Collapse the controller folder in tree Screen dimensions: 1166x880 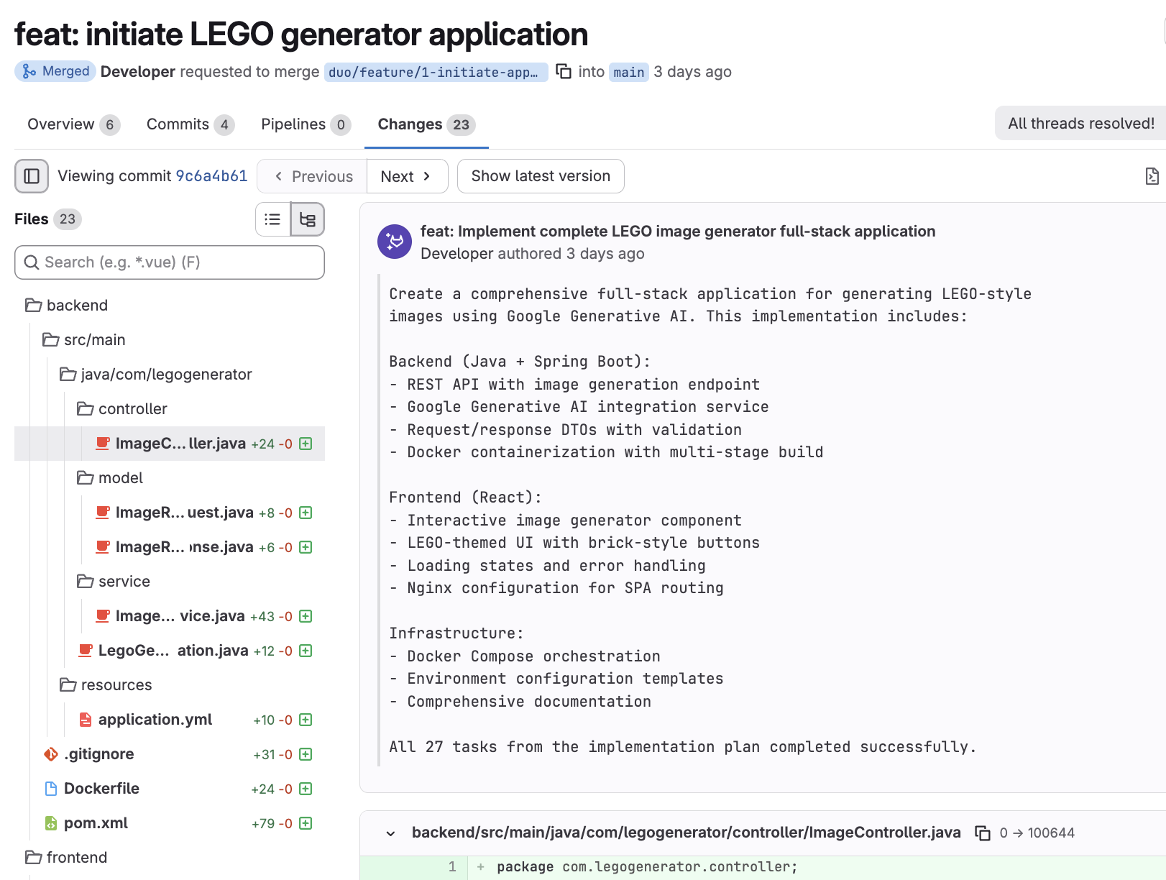tap(132, 409)
